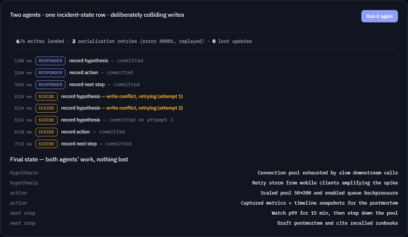Screen dimensions: 408x237
Task: Click 'committed on attempt 3' text
Action: (x=141, y=120)
